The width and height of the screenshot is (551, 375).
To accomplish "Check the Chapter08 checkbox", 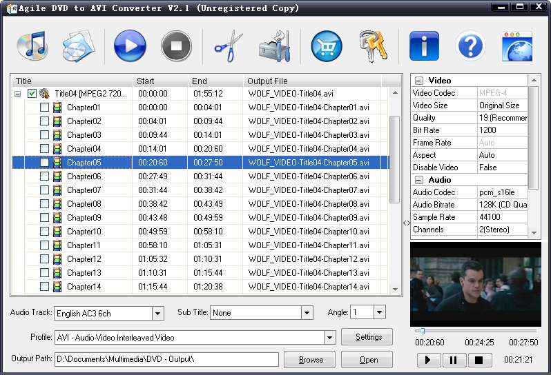I will click(44, 204).
